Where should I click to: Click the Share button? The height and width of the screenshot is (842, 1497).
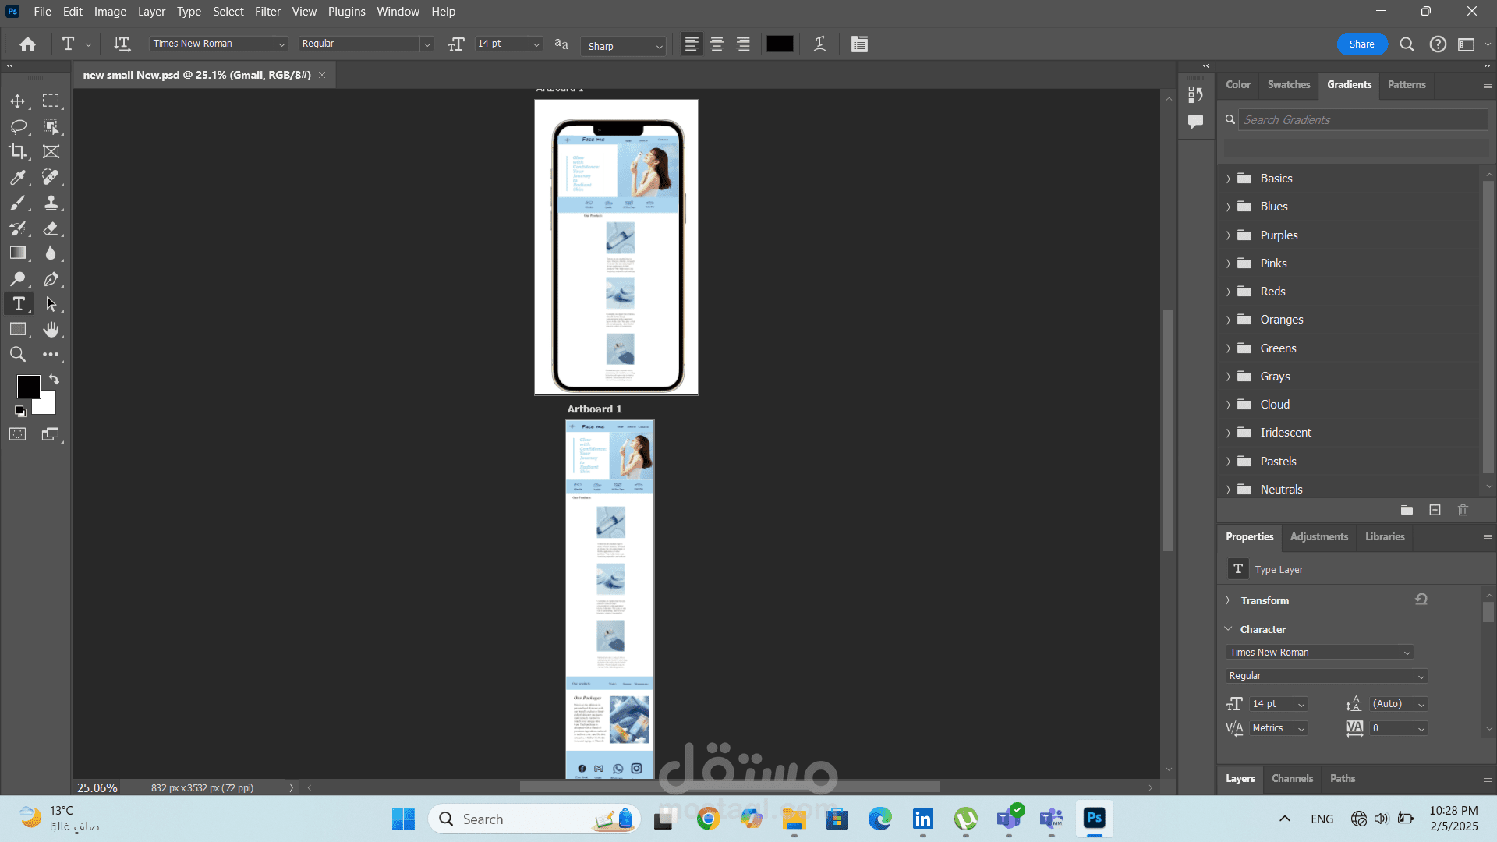[1361, 44]
